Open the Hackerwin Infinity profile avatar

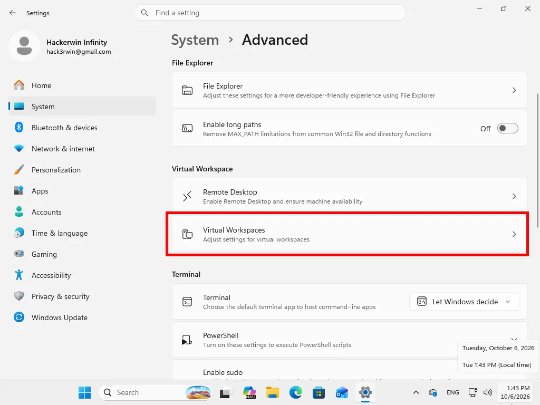click(24, 46)
